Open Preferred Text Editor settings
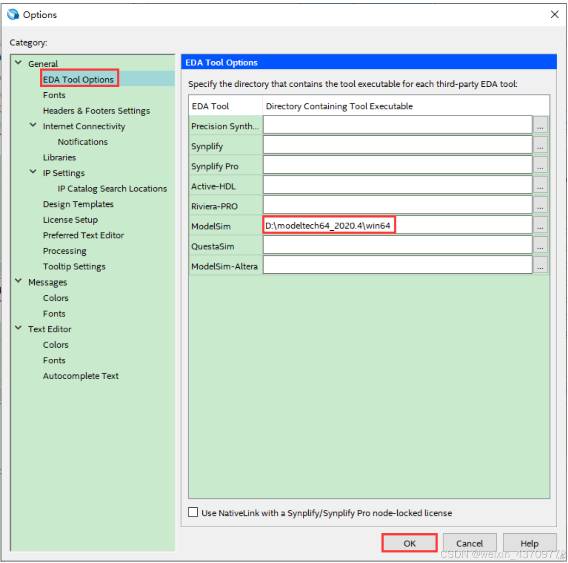This screenshot has height=563, width=568. (84, 235)
